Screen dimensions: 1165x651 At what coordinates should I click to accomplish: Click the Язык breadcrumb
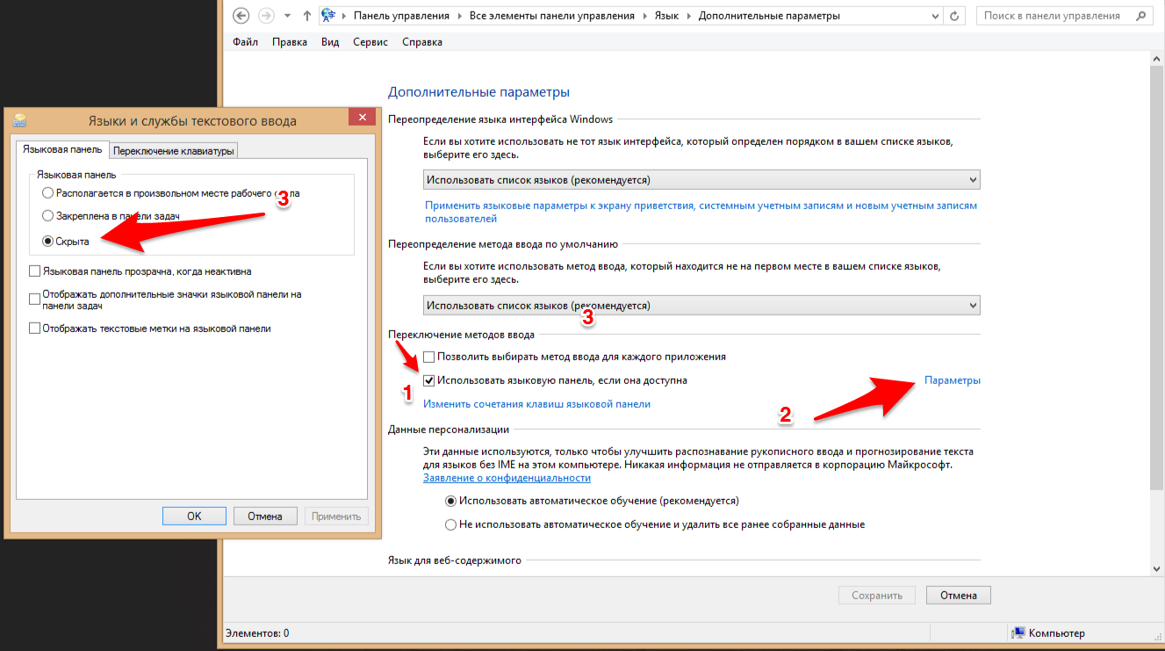(x=665, y=16)
